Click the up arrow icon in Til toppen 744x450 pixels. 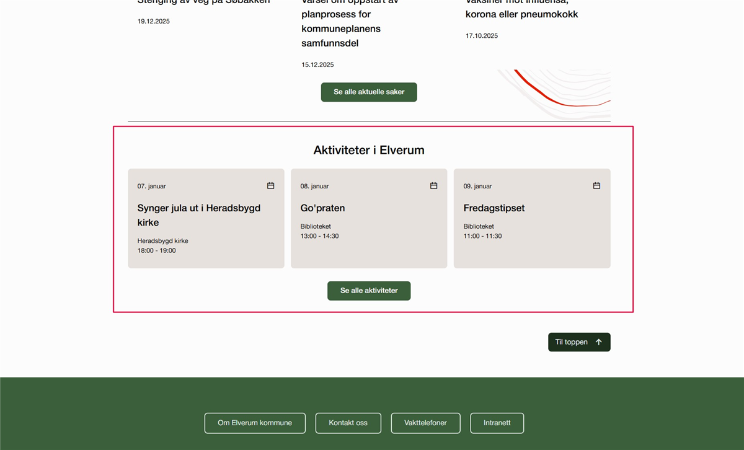(x=598, y=342)
